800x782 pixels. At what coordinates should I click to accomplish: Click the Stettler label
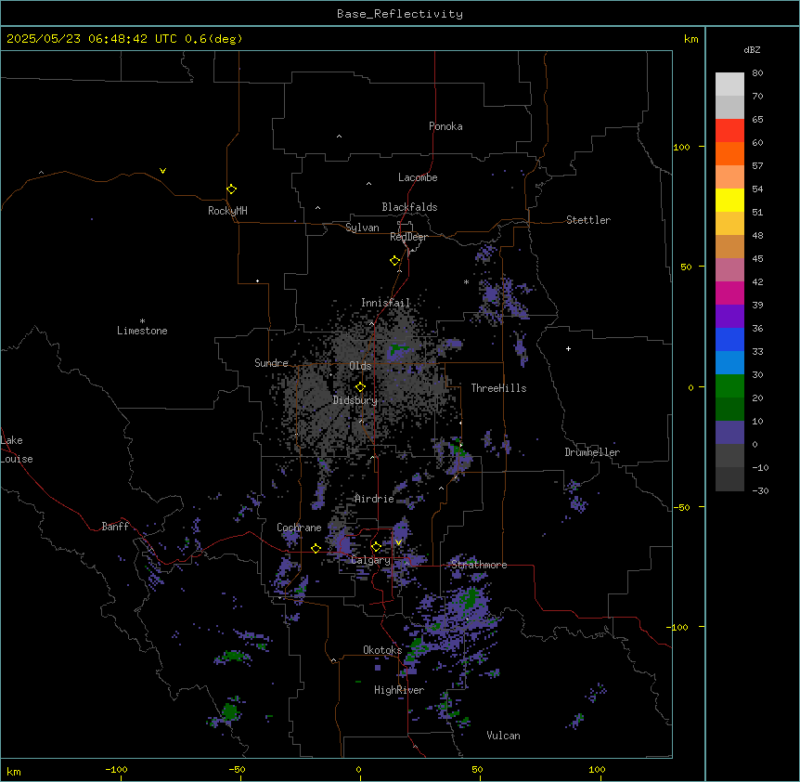pyautogui.click(x=588, y=220)
